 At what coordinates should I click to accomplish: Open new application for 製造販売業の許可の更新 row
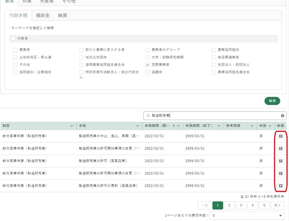click(280, 186)
